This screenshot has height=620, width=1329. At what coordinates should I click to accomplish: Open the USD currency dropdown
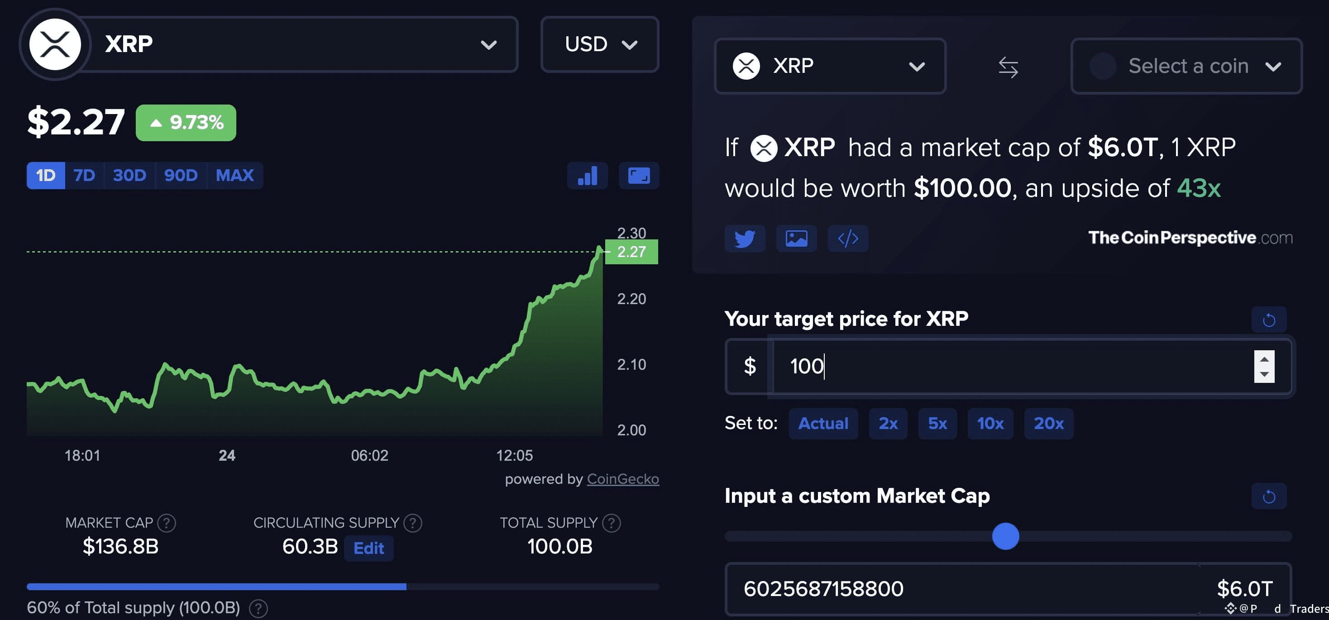(599, 44)
